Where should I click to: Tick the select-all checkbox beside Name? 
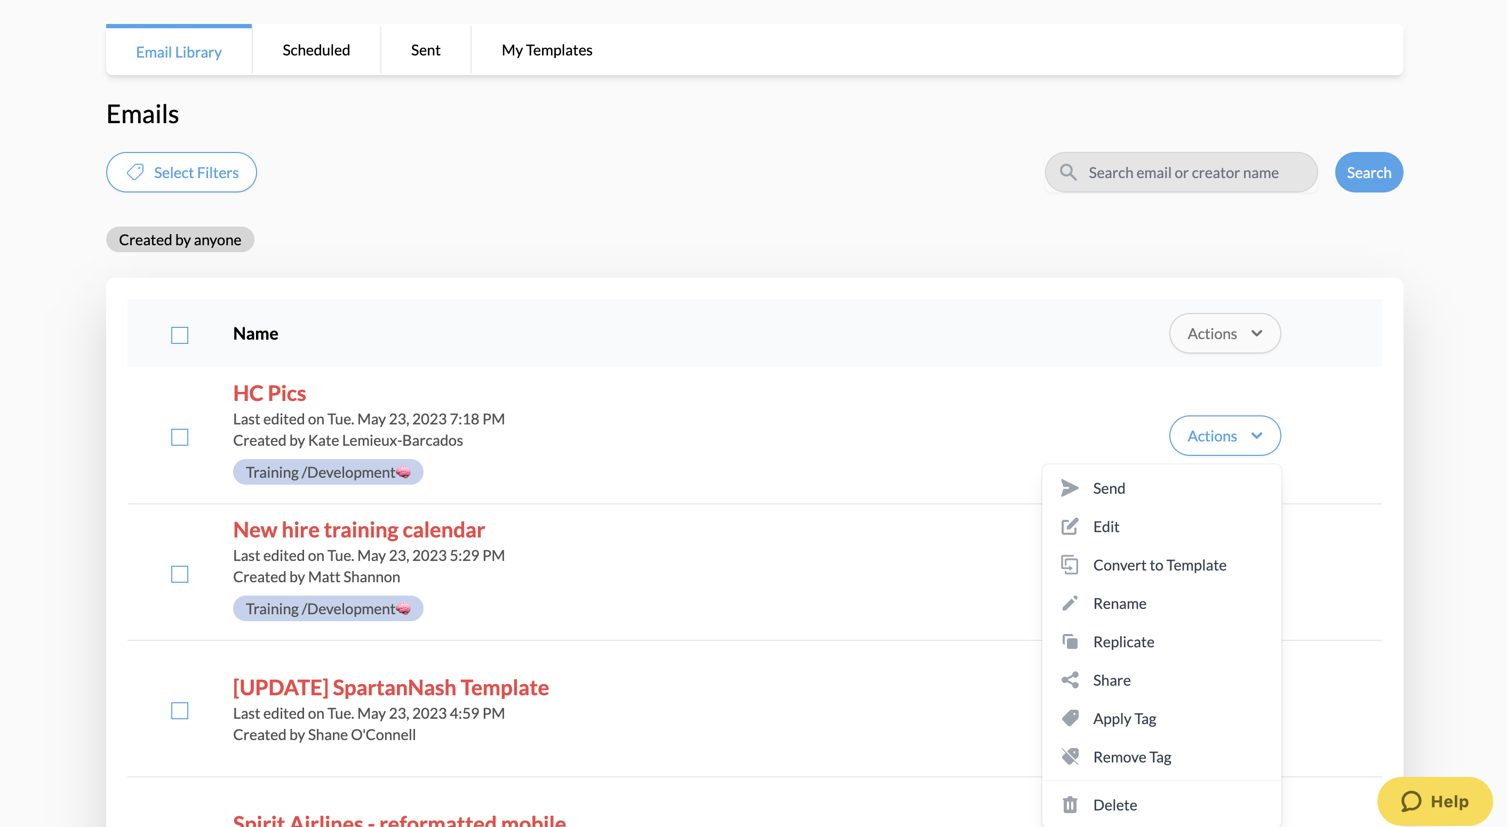tap(180, 335)
